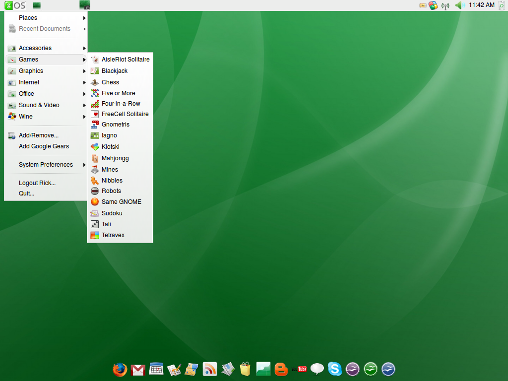Image resolution: width=508 pixels, height=381 pixels.
Task: Open Blogger from the dock
Action: pyautogui.click(x=281, y=369)
